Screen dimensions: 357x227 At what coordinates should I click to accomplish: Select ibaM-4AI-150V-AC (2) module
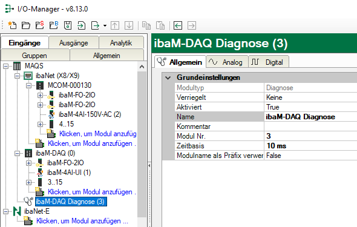point(90,114)
